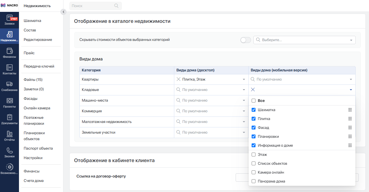
Task: Expand Кладовые desktop view dropdown
Action: tap(211, 90)
